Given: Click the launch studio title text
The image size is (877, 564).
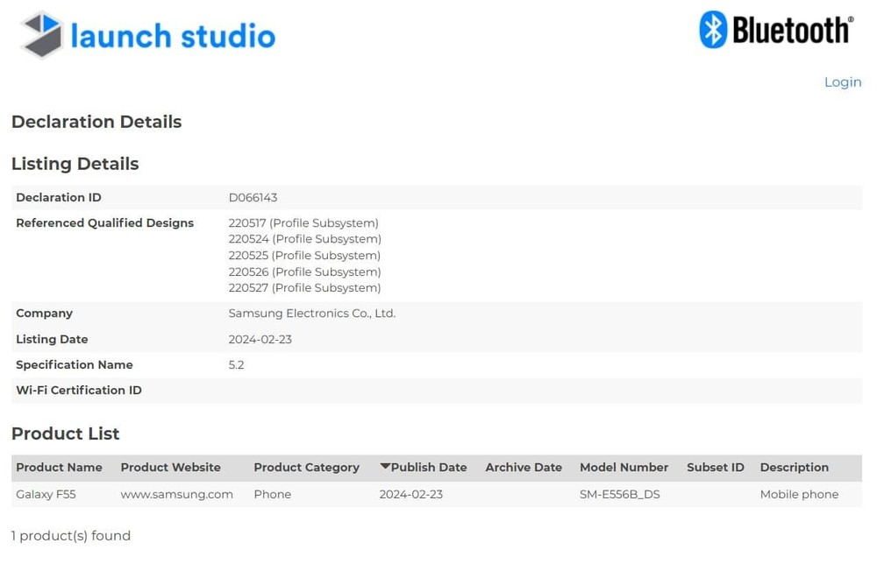Looking at the screenshot, I should tap(173, 36).
